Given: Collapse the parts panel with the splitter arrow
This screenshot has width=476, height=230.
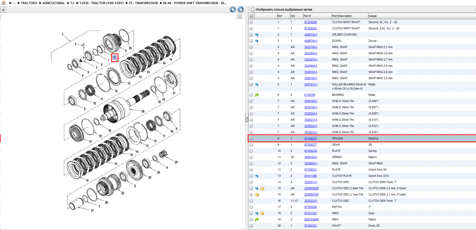Looking at the screenshot, I should click(x=247, y=118).
